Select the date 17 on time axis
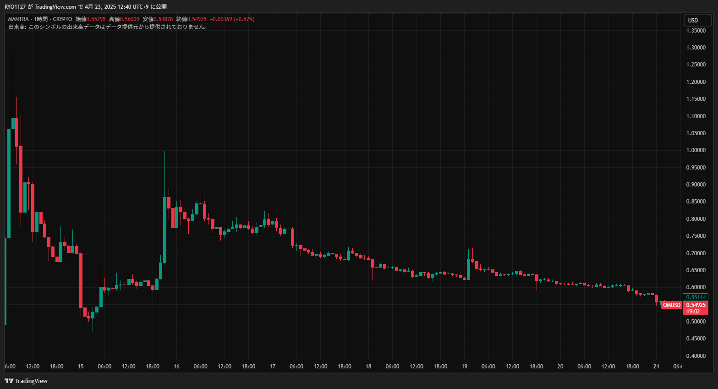 point(273,367)
